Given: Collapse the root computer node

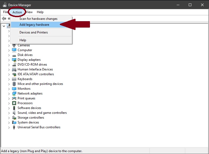Looking at the screenshot, I should (4, 26).
